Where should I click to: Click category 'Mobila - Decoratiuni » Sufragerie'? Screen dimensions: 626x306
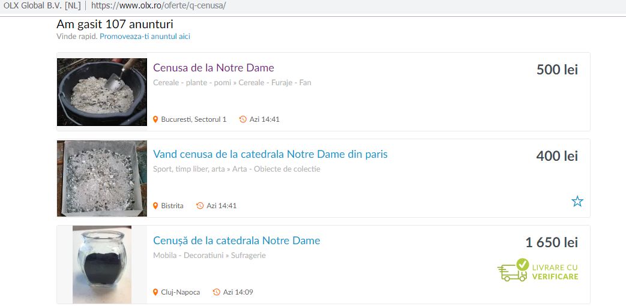[x=209, y=256]
